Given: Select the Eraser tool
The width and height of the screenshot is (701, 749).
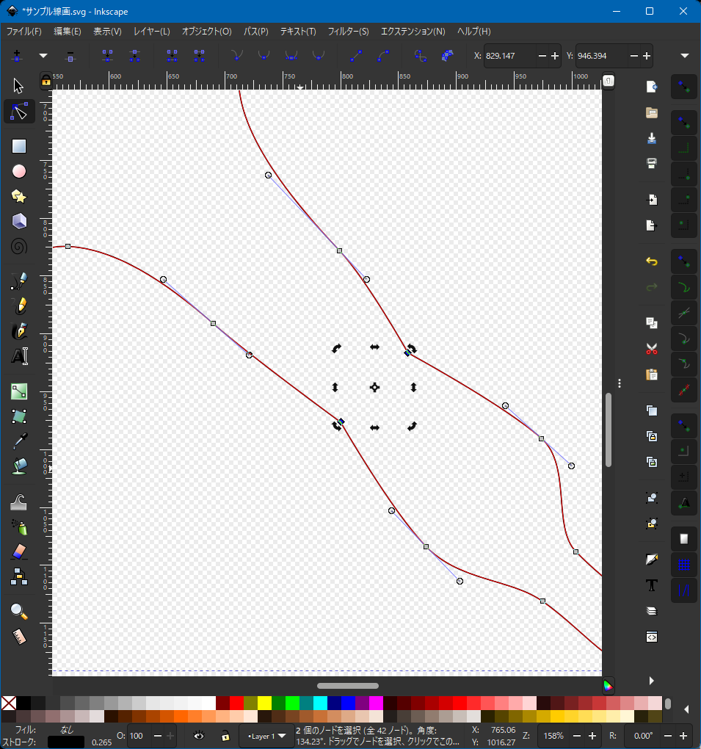Looking at the screenshot, I should (19, 551).
